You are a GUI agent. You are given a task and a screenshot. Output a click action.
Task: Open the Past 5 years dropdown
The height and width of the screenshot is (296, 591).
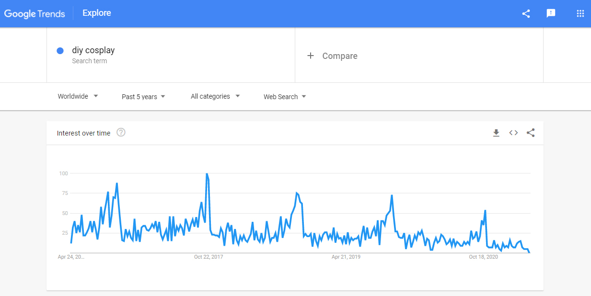pos(143,97)
